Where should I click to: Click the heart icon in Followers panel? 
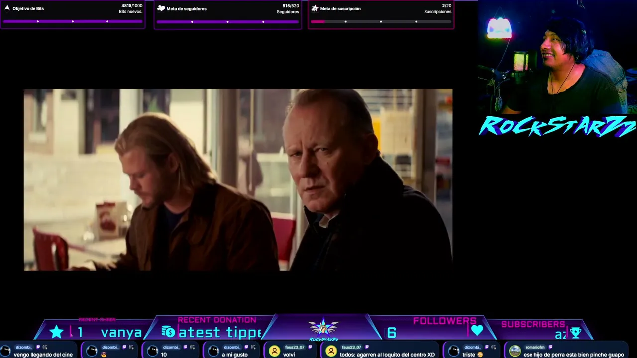coord(477,330)
